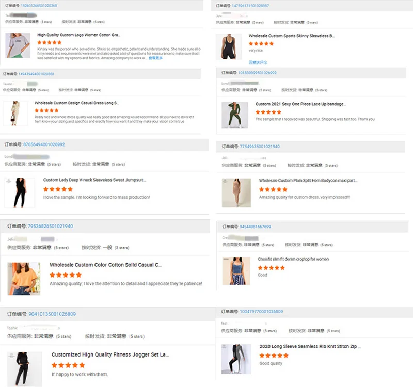Open green lace-up one piece thumbnail

click(235, 115)
